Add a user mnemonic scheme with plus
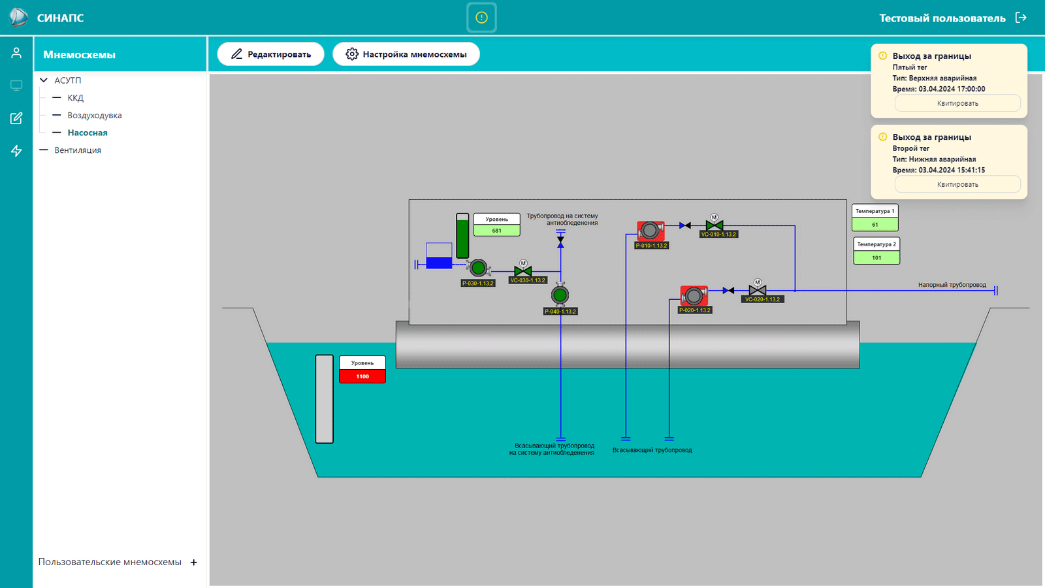1045x588 pixels. point(194,563)
